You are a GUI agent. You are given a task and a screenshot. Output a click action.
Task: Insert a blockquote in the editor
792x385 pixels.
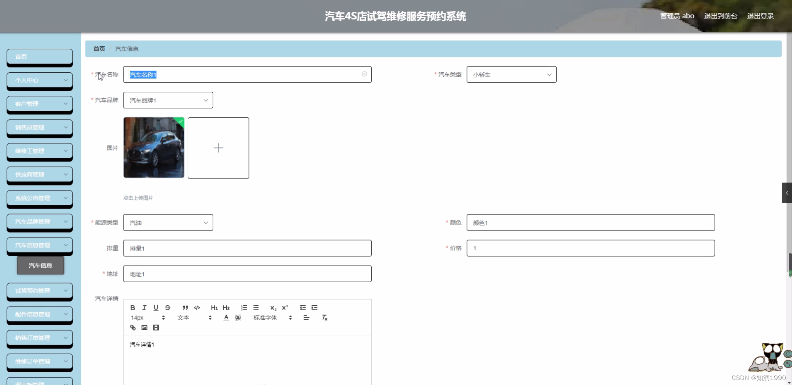185,307
